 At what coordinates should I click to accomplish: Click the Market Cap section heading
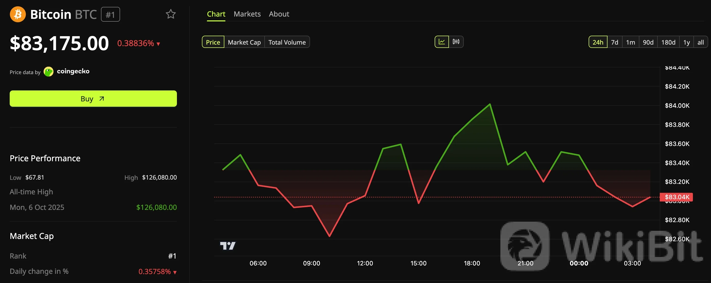pyautogui.click(x=32, y=236)
